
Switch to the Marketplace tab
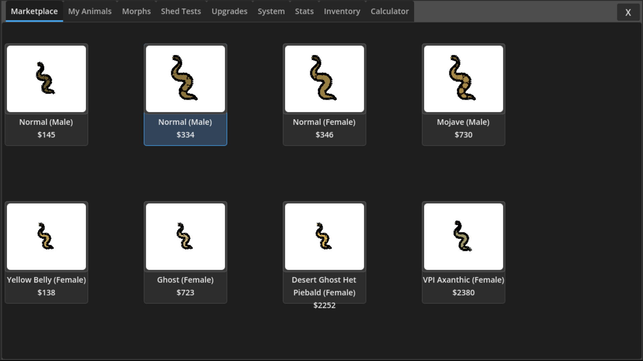click(x=34, y=11)
